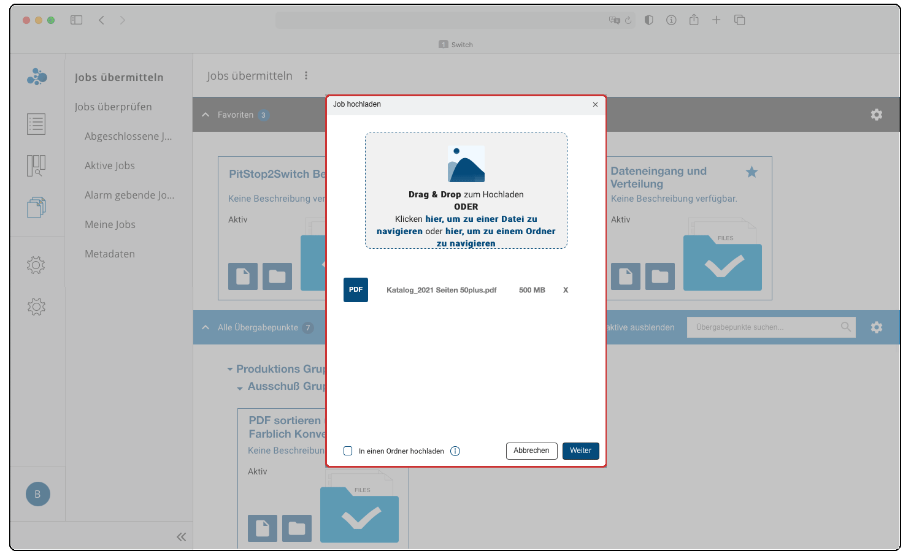Collapse the Alle Übergabepunkte section
911x559 pixels.
(x=206, y=327)
